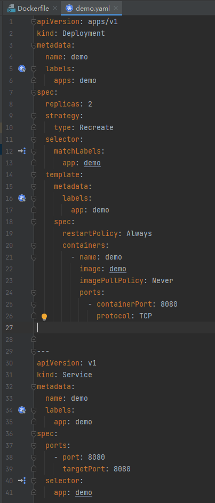Screen dimensions: 215x503
Task: Collapse the Service spec block on line 36
Action: point(34,433)
